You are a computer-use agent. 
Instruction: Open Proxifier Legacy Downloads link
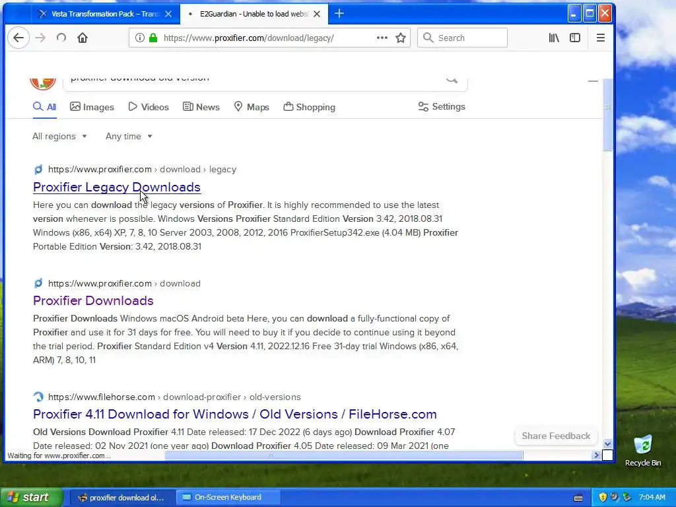117,187
